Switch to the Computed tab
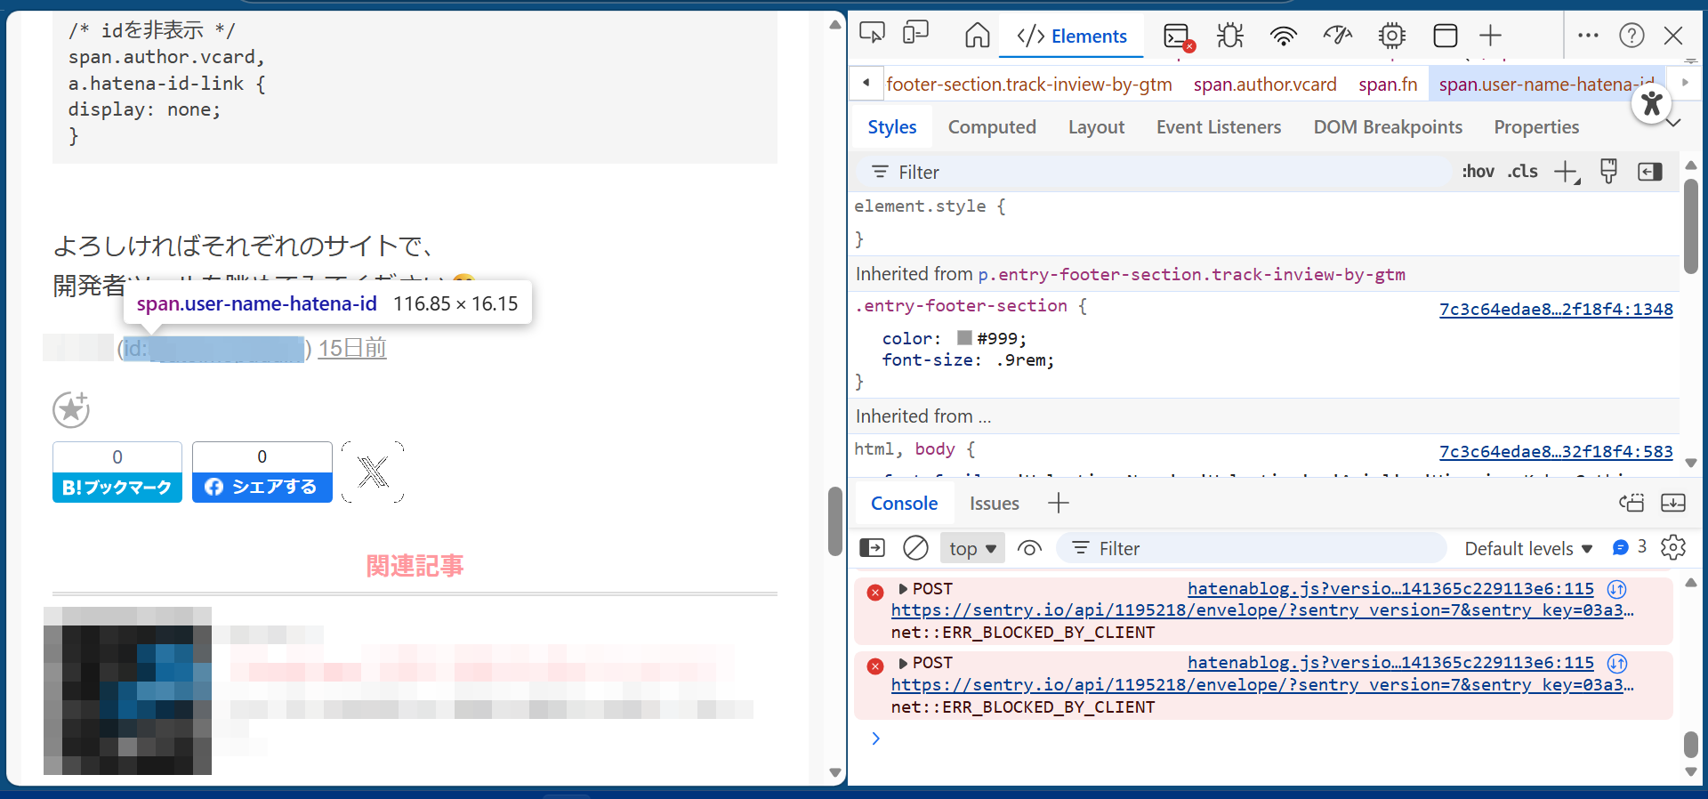The width and height of the screenshot is (1708, 799). tap(991, 127)
